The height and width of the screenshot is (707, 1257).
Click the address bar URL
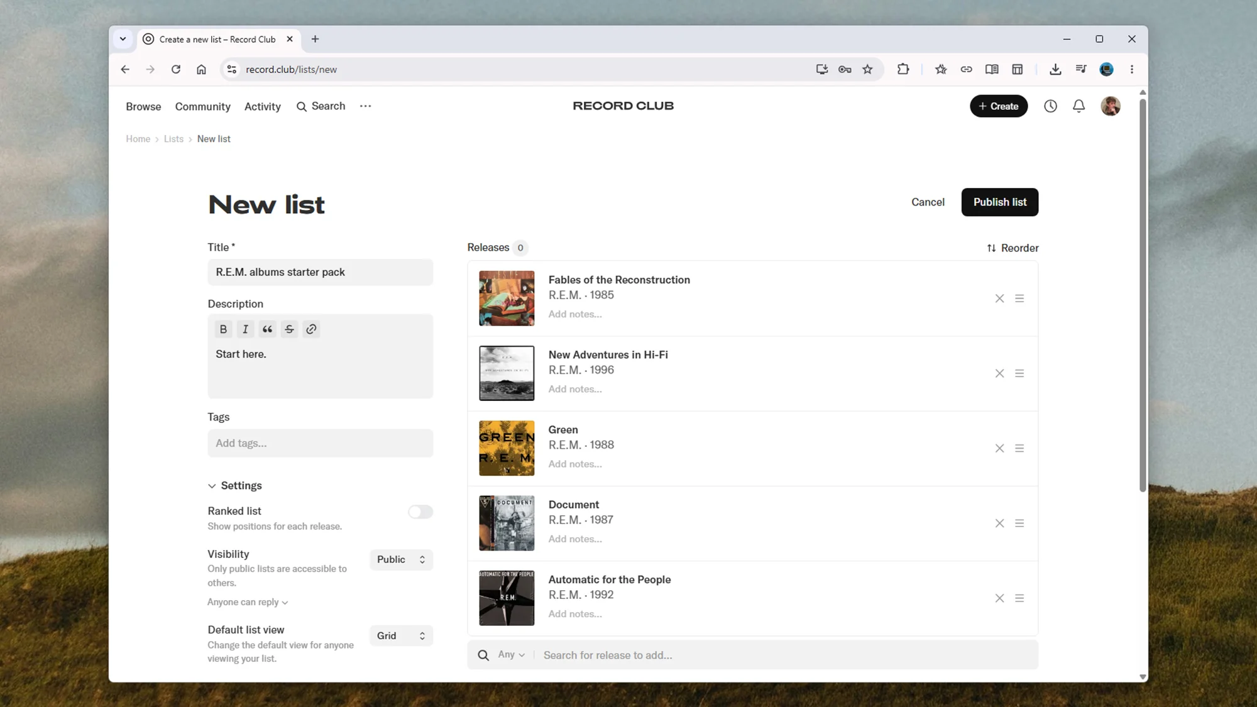coord(291,69)
